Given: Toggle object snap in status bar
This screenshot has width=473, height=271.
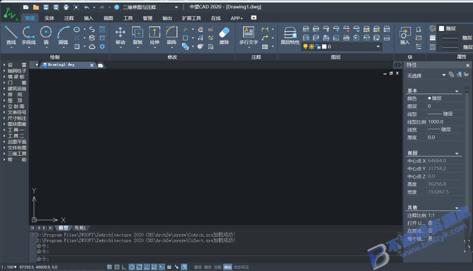Looking at the screenshot, I should (139, 267).
